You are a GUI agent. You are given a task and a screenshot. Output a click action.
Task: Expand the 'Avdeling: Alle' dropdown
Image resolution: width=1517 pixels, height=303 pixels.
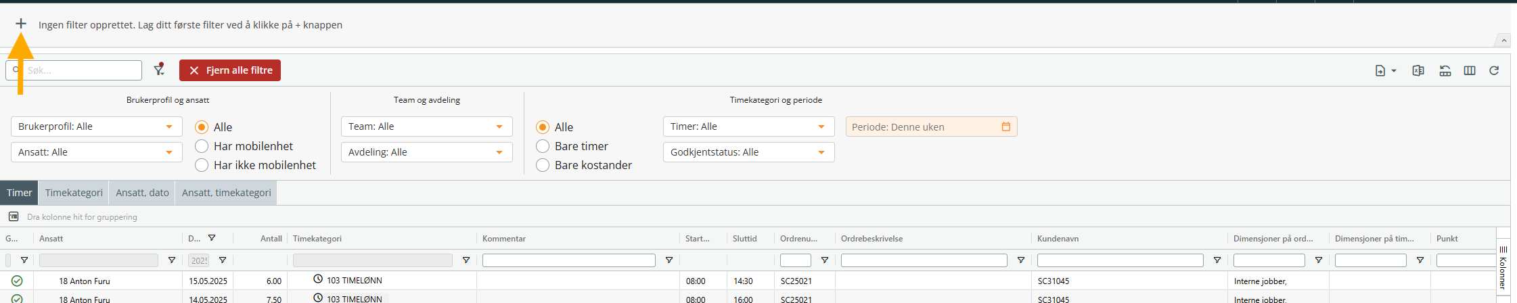click(427, 152)
